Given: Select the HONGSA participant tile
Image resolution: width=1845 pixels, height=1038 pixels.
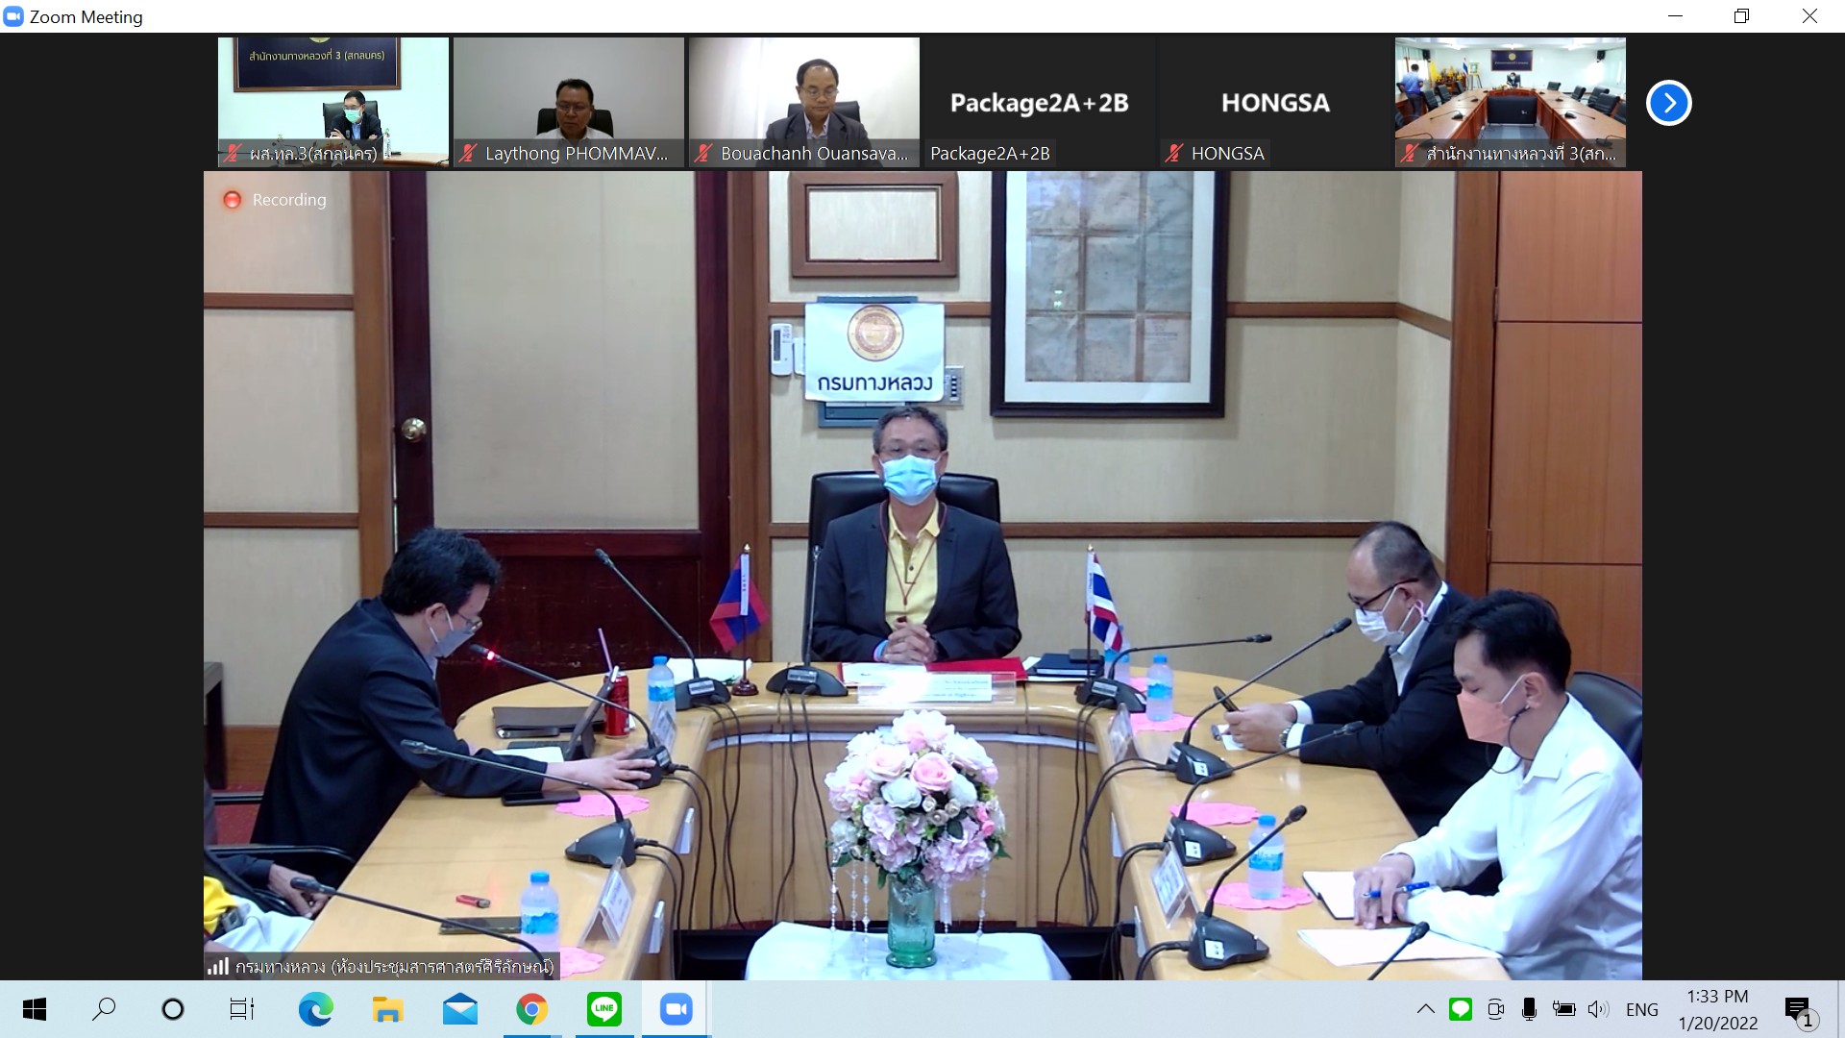Looking at the screenshot, I should 1274,103.
